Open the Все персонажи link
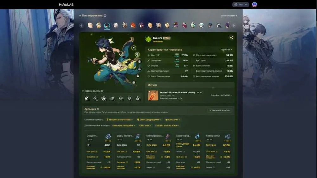317x178 pixels. point(229,15)
